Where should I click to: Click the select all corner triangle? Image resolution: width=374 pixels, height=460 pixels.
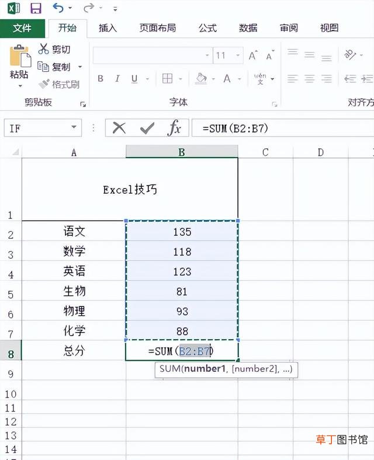pos(15,152)
